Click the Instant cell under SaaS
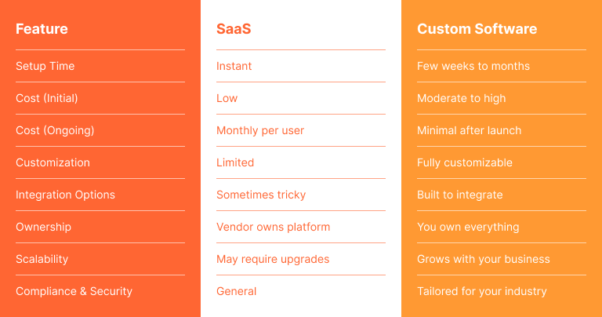 pyautogui.click(x=234, y=66)
